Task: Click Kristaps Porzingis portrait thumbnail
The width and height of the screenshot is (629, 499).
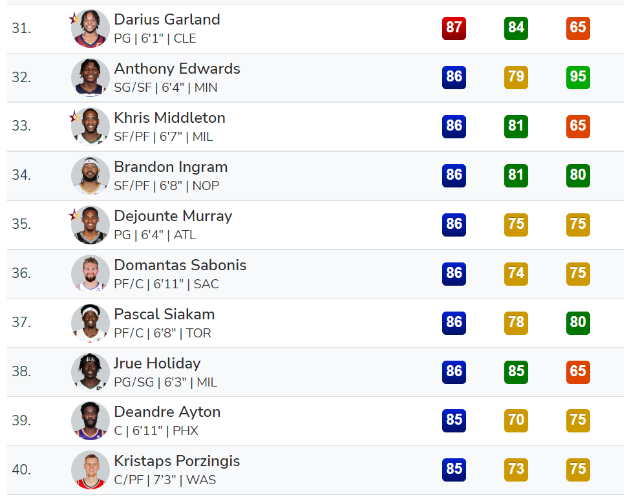Action: point(91,470)
